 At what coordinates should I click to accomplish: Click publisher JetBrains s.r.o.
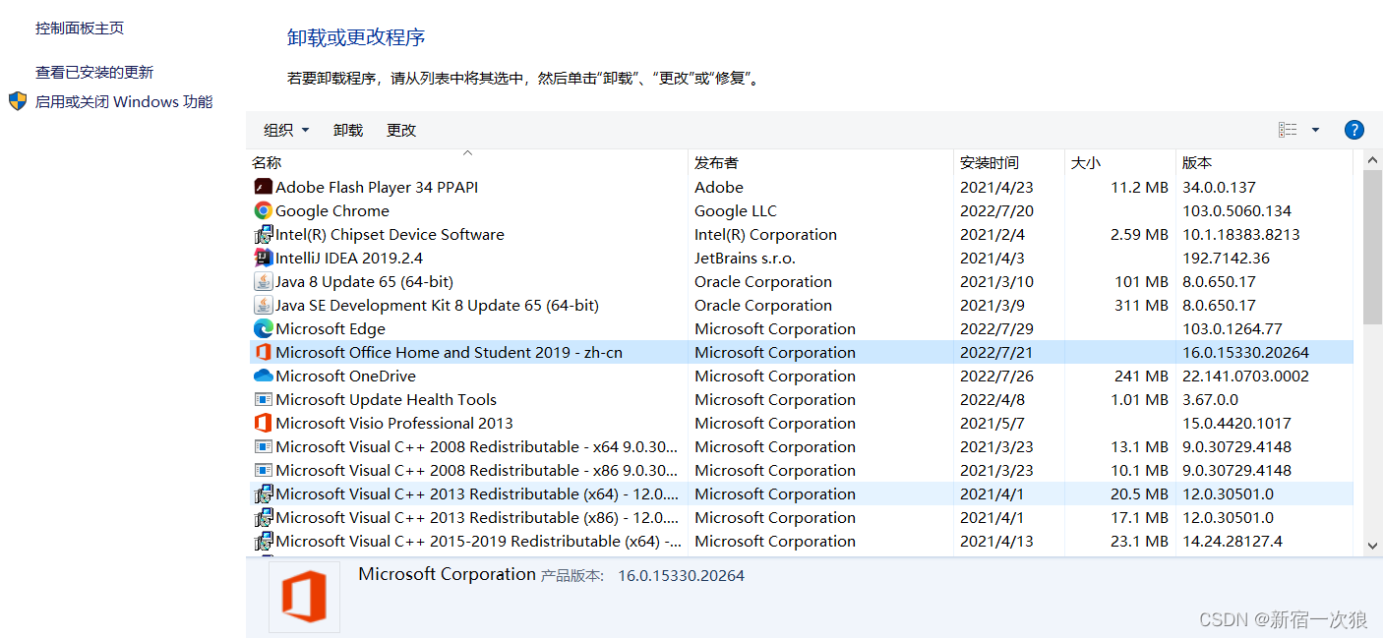(745, 258)
